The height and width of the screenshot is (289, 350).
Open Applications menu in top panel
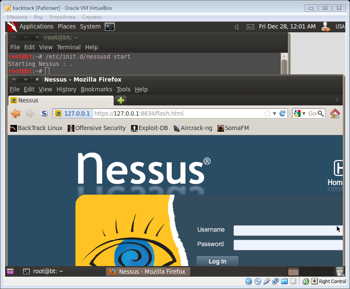tap(37, 26)
